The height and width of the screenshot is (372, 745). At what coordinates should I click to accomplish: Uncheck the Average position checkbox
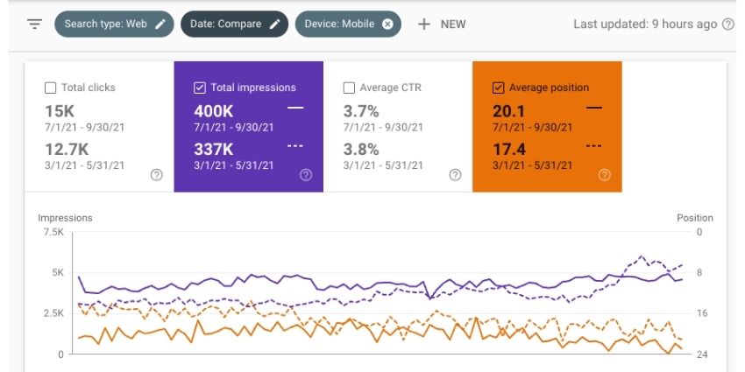[x=498, y=88]
